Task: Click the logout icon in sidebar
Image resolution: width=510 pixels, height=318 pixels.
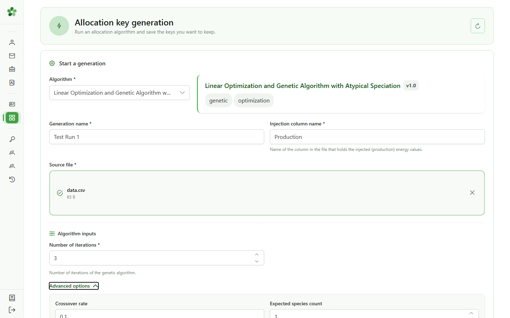Action: 12,310
